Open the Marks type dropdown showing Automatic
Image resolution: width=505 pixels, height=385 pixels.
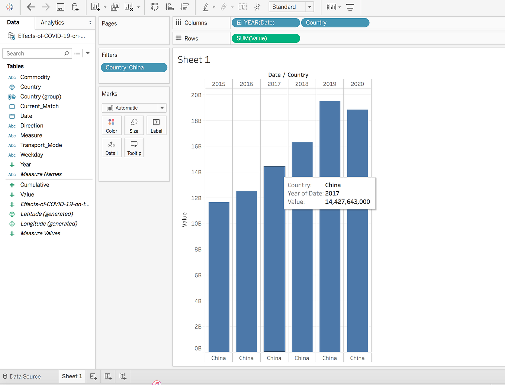coord(134,108)
